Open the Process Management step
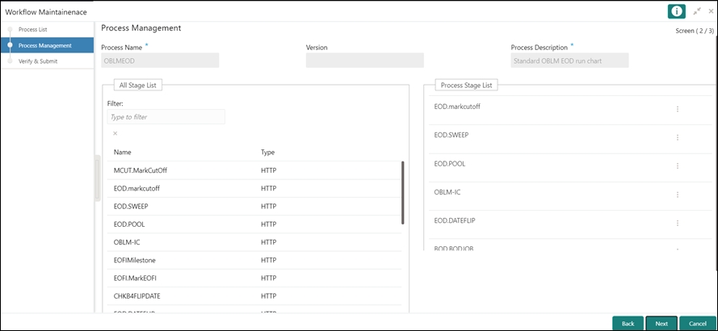Image resolution: width=718 pixels, height=331 pixels. 44,45
